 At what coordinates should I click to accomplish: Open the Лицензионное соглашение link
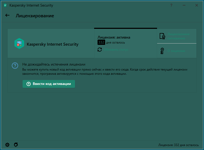coord(178,36)
